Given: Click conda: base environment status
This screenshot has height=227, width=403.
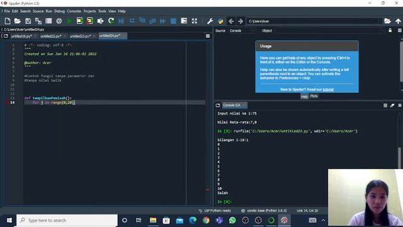Looking at the screenshot, I should click(x=264, y=211).
